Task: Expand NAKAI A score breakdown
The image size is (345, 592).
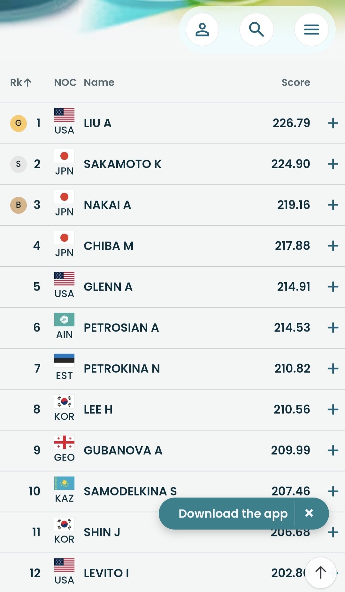Action: coord(333,205)
